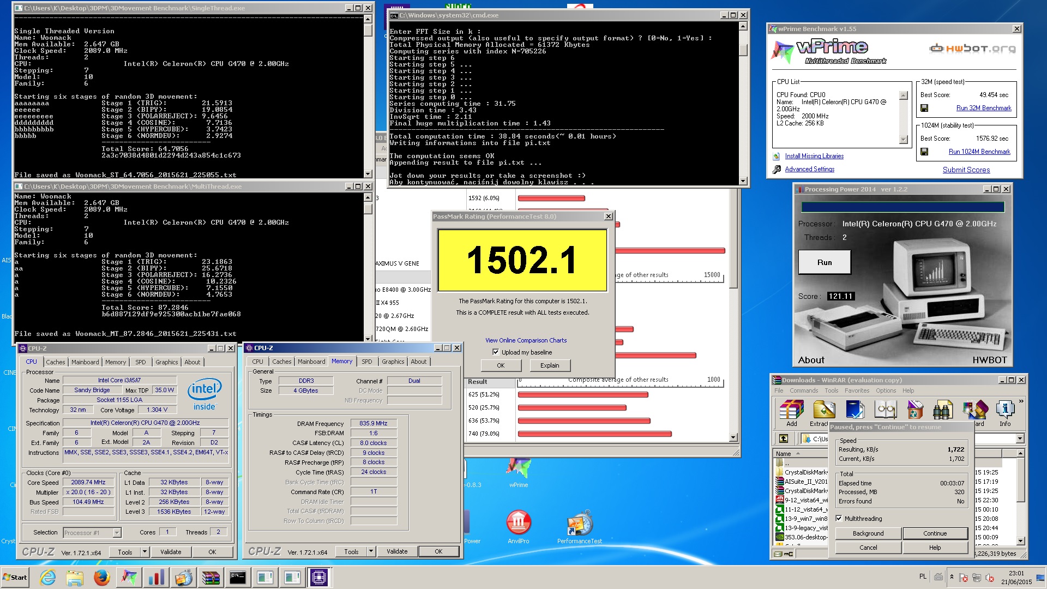This screenshot has height=589, width=1047.
Task: Click WinRAR's up-one-folder arrow icon
Action: [x=784, y=438]
